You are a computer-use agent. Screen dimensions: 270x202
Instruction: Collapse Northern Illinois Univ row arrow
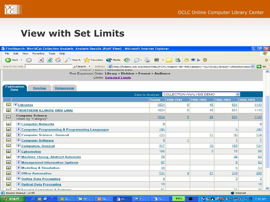[x=17, y=110]
